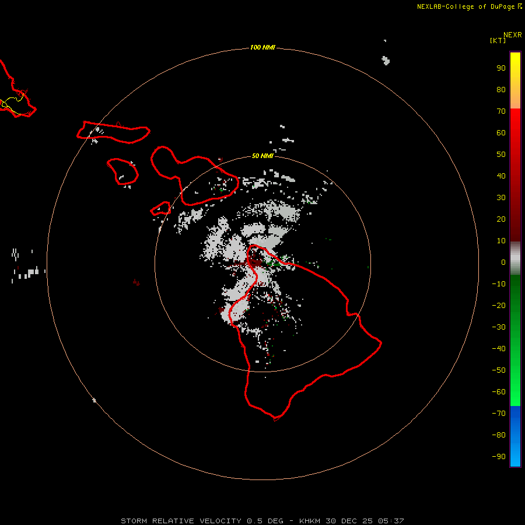Click the -90 value on the velocity scale
The width and height of the screenshot is (525, 525).
(499, 457)
